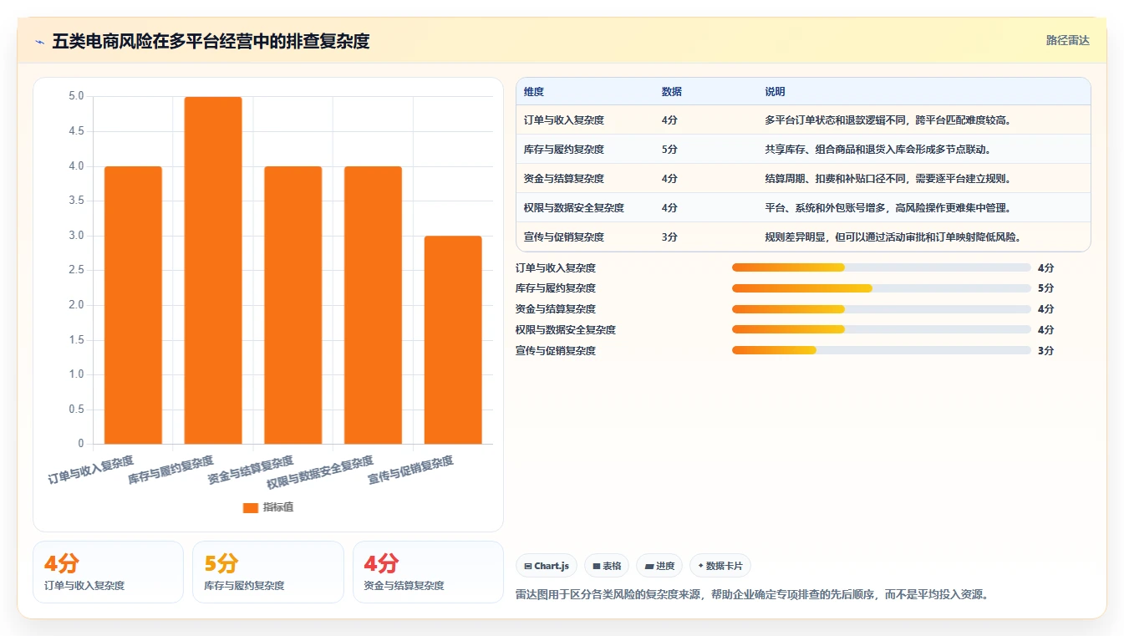Click the 权限与数据安全复杂度 progress bar
The image size is (1124, 636).
(x=881, y=329)
